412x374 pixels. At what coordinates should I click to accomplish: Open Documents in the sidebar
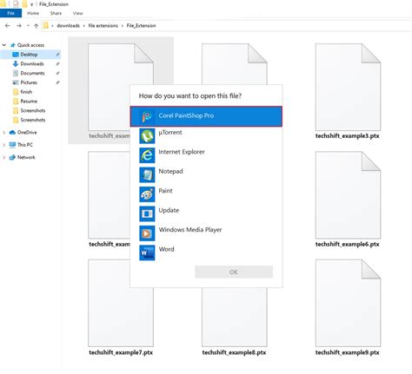pyautogui.click(x=32, y=73)
